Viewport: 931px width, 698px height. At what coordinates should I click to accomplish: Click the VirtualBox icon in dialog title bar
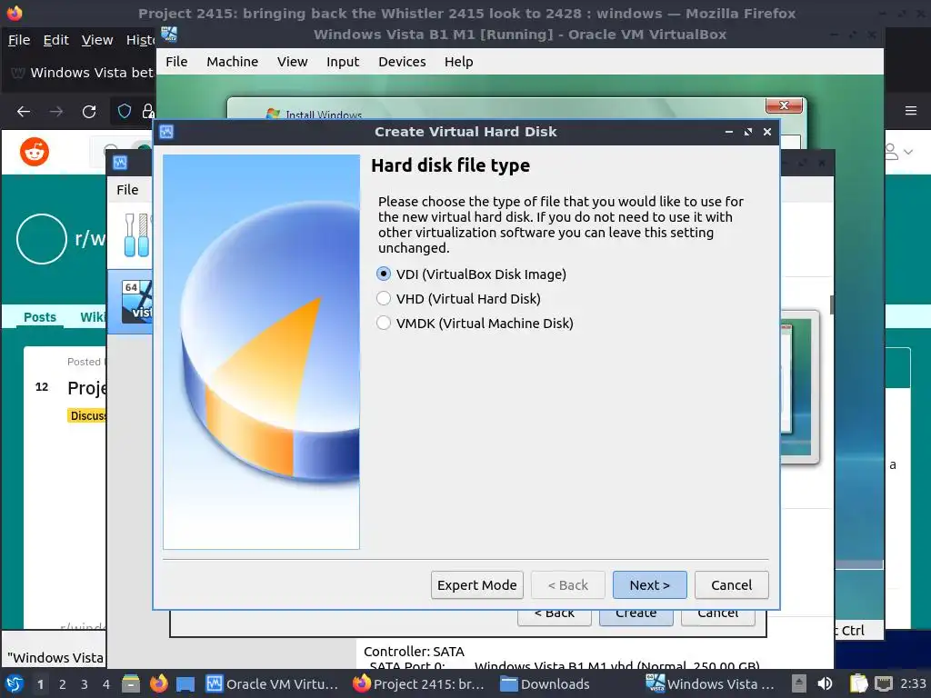pyautogui.click(x=166, y=132)
